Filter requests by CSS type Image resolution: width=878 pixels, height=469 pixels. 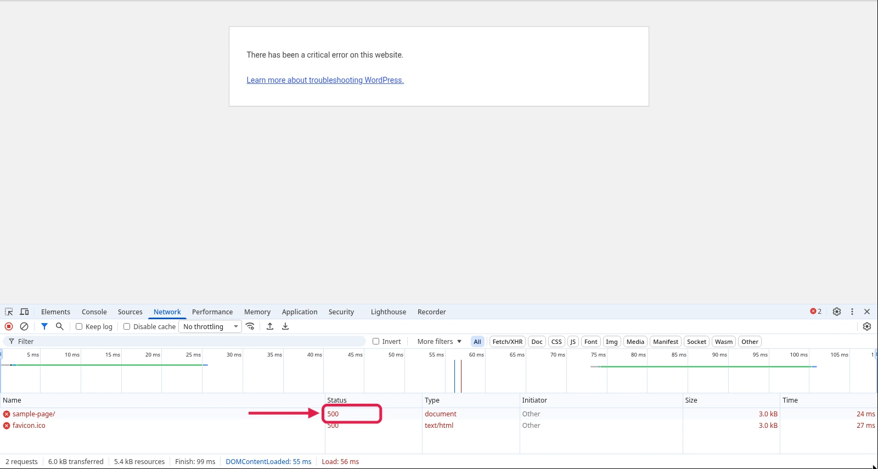(556, 342)
